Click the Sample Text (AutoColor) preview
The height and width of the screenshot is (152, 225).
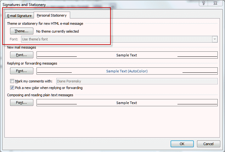127,71
